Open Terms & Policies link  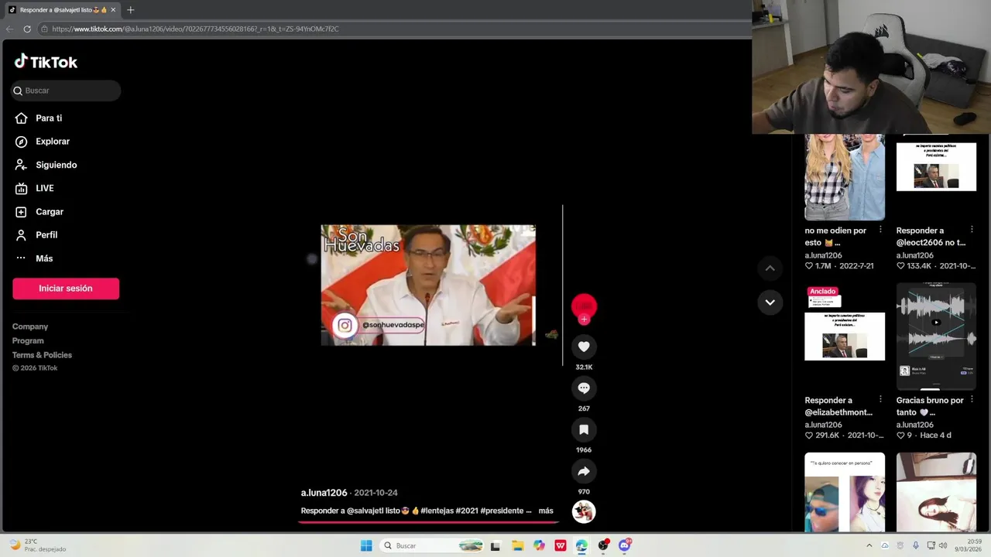pos(42,355)
